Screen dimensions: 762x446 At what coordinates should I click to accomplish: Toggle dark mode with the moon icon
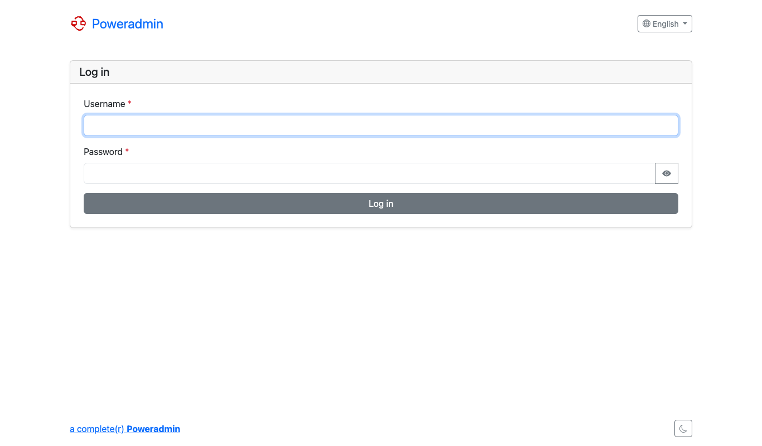coord(683,429)
